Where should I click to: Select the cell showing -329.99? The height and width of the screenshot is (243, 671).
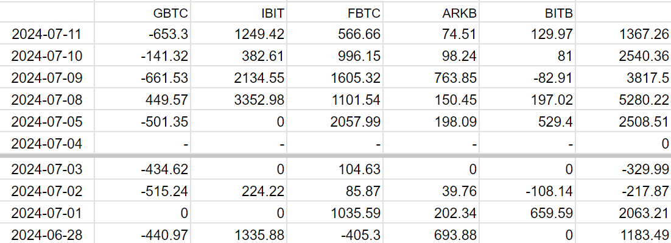[624, 169]
